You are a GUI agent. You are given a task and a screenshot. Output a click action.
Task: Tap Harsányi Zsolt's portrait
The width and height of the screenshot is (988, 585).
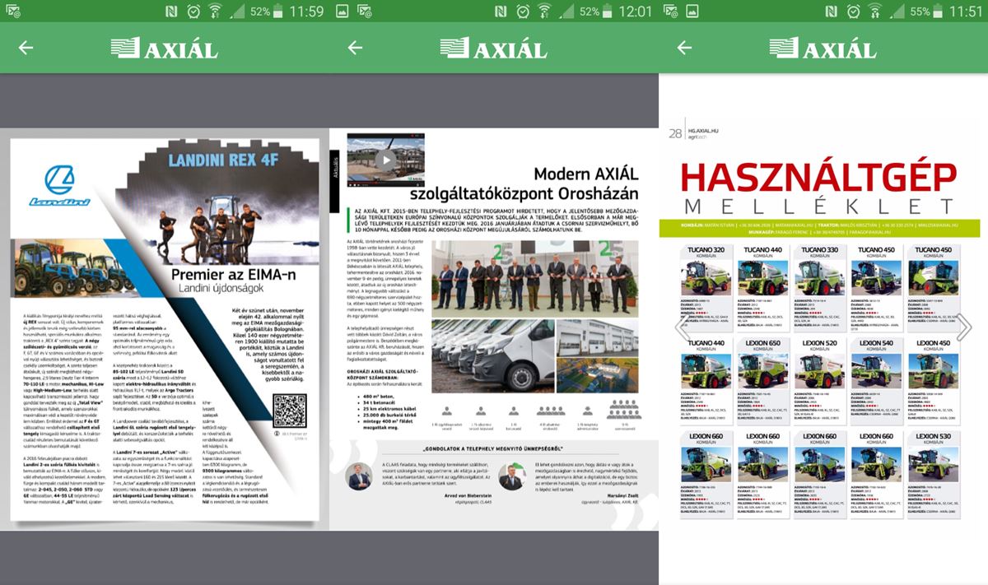[512, 476]
